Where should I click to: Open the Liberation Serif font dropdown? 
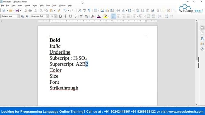pos(47,16)
